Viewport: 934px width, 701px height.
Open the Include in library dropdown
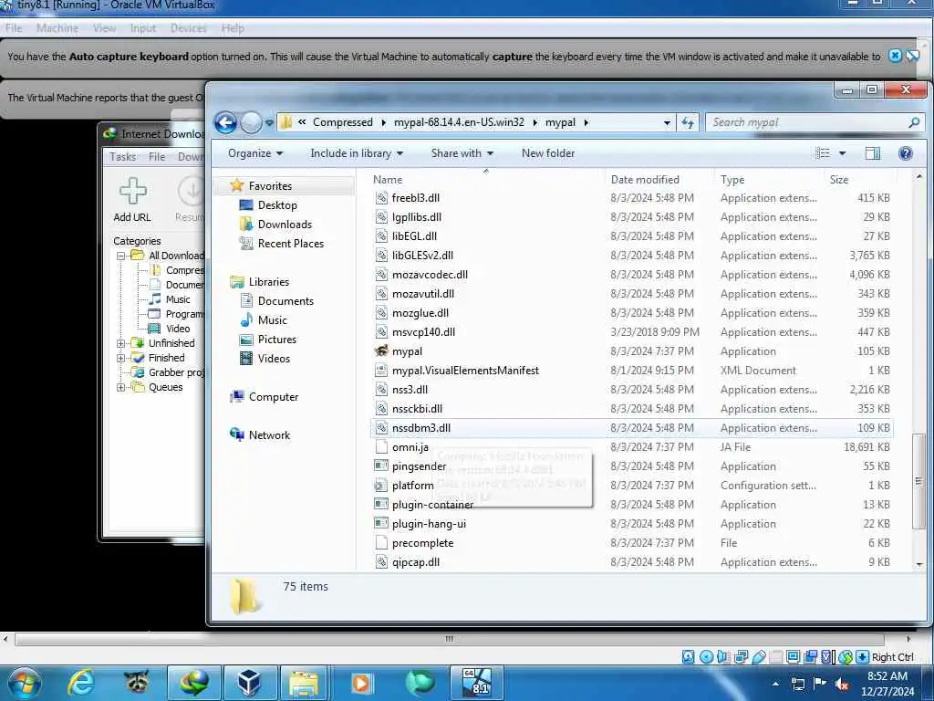(357, 153)
